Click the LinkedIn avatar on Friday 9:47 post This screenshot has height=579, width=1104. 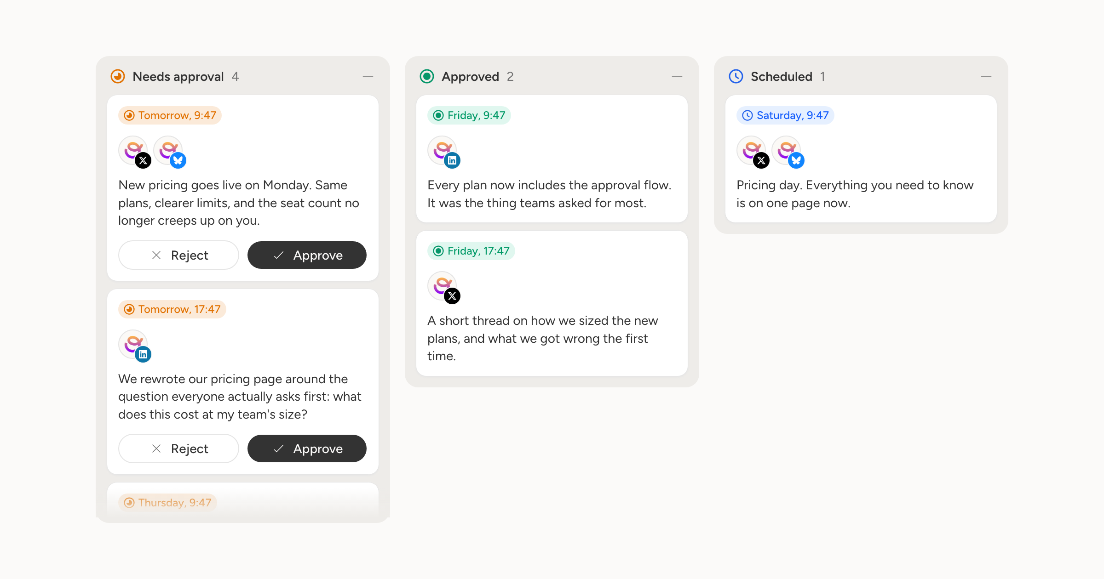[443, 151]
